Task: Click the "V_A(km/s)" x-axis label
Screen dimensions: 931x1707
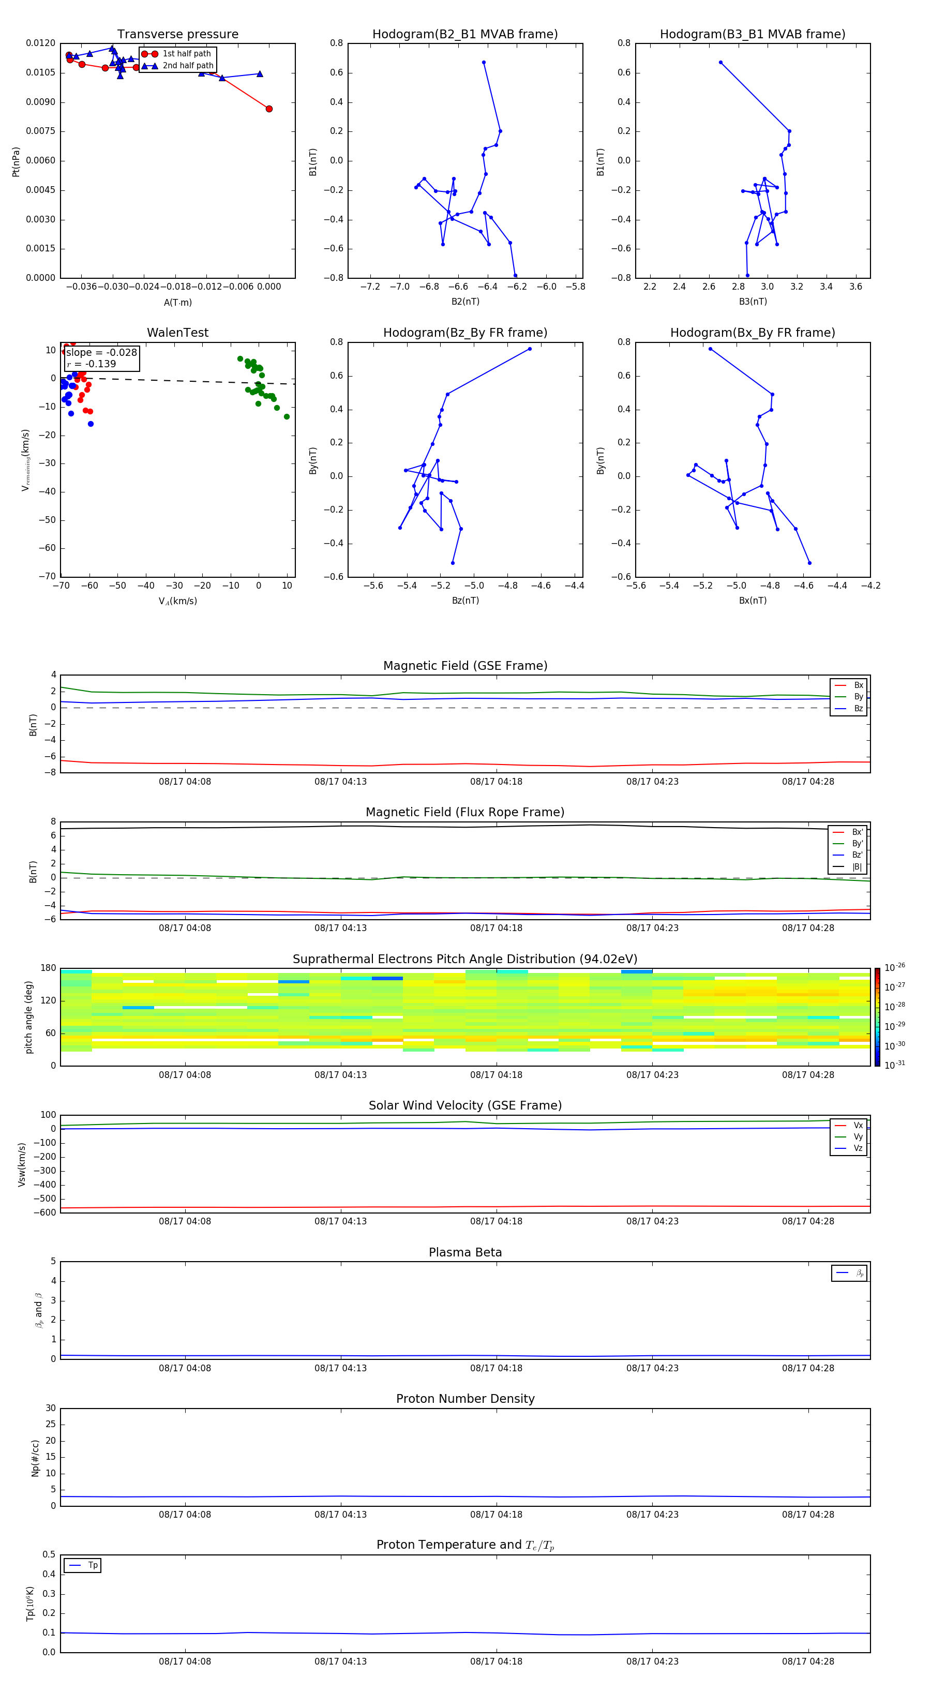Action: coord(177,601)
